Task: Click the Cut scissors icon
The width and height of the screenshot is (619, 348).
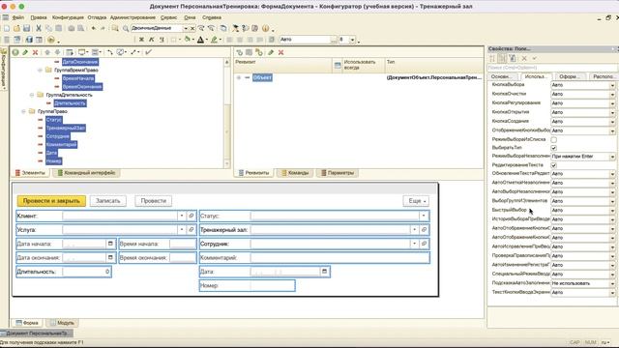Action: (x=39, y=28)
